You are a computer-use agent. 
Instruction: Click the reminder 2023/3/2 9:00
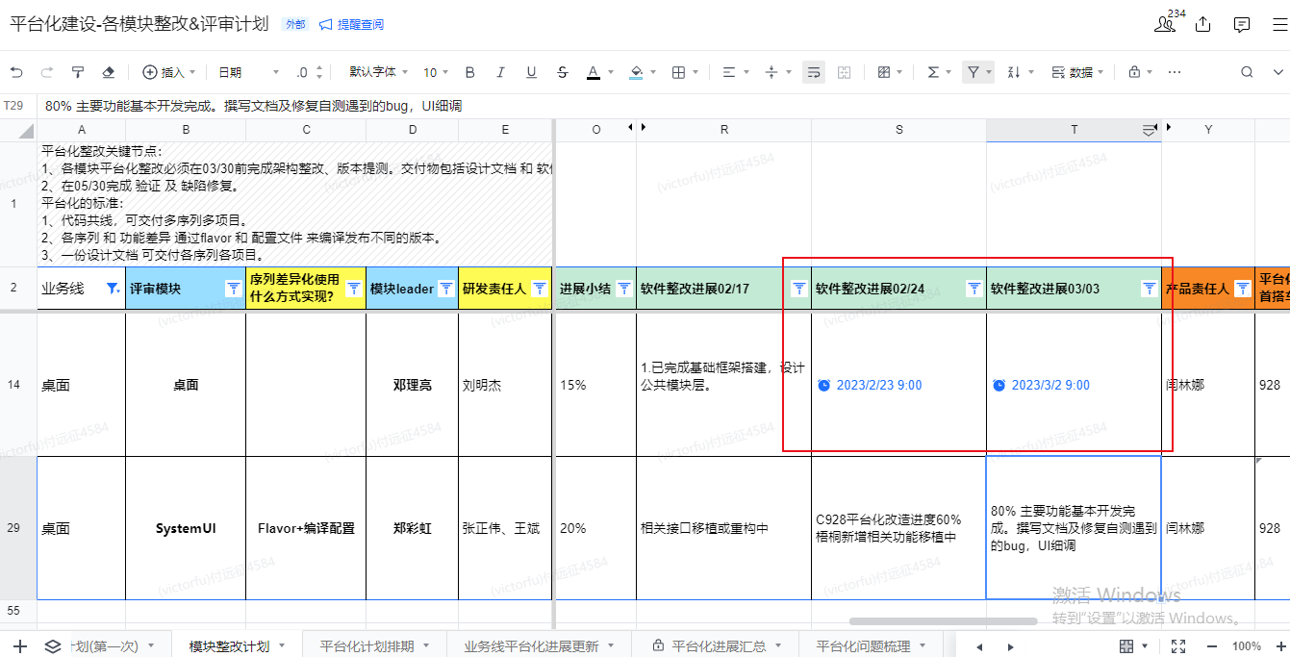coord(1041,385)
